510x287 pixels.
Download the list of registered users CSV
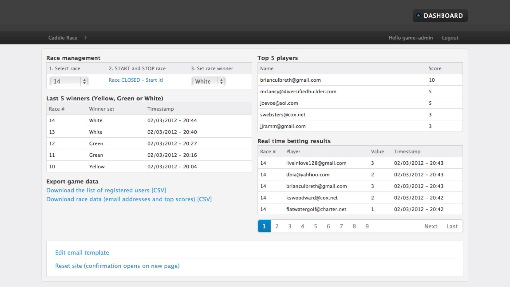106,190
